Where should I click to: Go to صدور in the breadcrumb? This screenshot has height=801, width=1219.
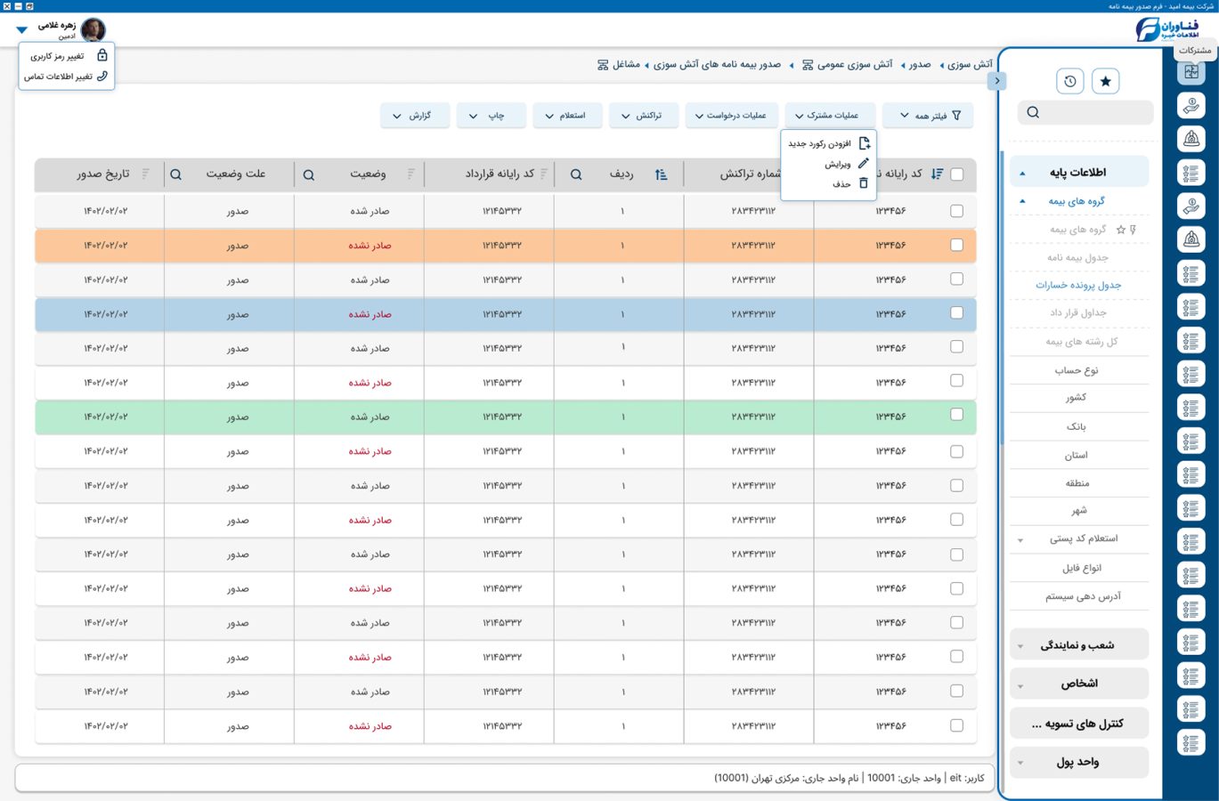920,65
